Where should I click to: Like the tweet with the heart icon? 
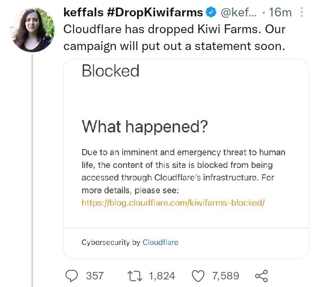pos(198,276)
